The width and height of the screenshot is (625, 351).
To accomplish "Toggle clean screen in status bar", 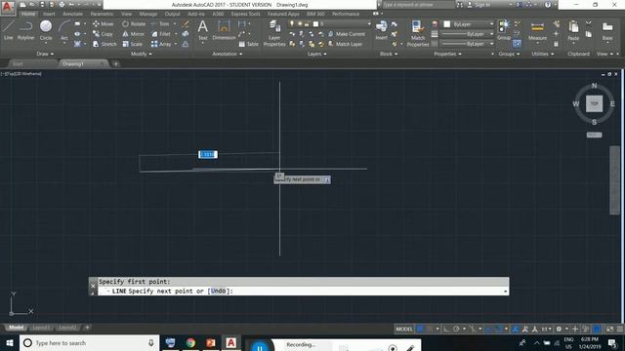I will (x=609, y=329).
